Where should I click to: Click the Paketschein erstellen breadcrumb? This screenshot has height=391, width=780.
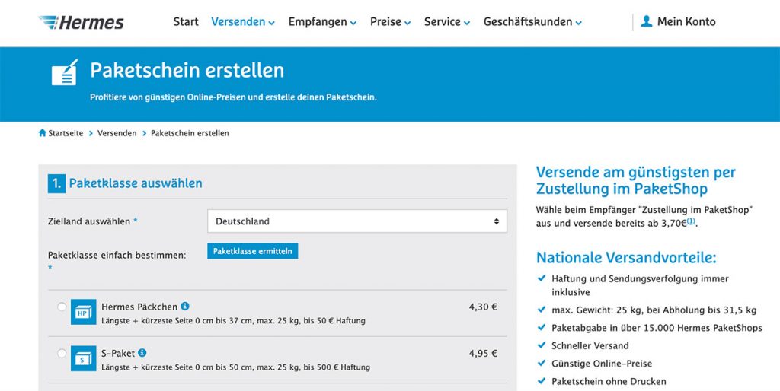pyautogui.click(x=190, y=133)
